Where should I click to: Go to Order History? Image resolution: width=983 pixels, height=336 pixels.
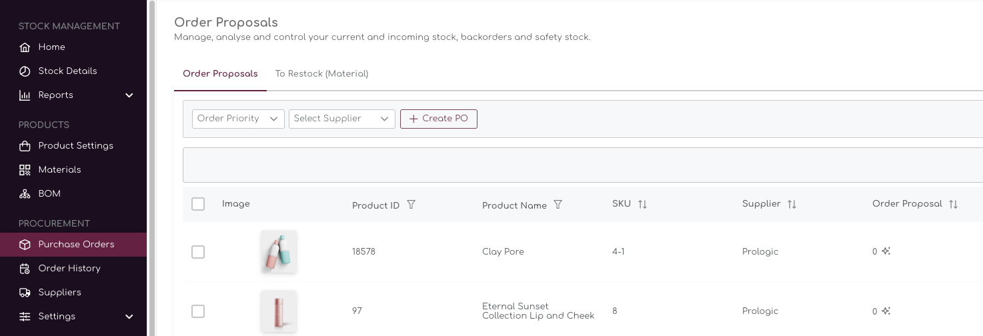pos(69,268)
